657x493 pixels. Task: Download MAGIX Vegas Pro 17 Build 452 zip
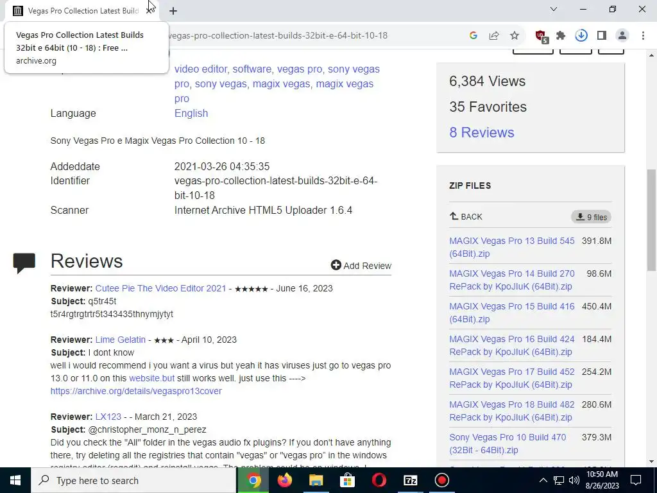(511, 378)
